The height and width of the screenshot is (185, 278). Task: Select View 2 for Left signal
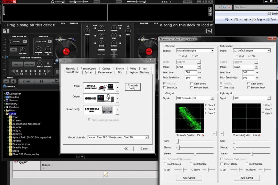pyautogui.click(x=206, y=109)
